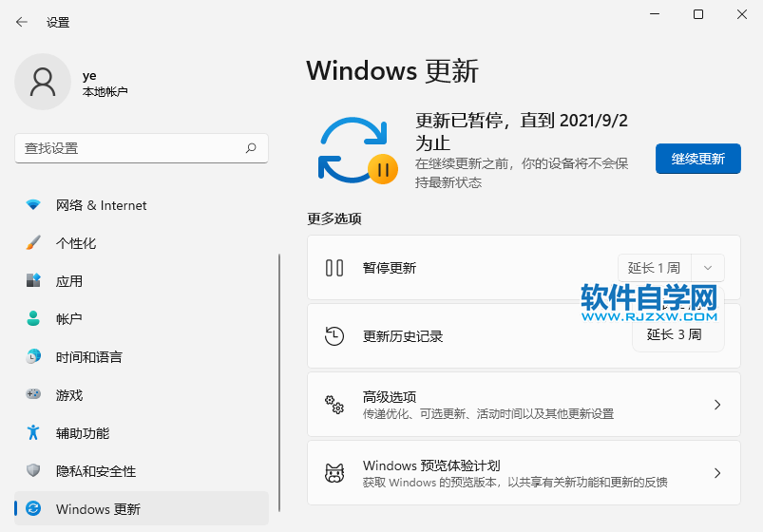Click the 更多选项 heading

coord(334,219)
